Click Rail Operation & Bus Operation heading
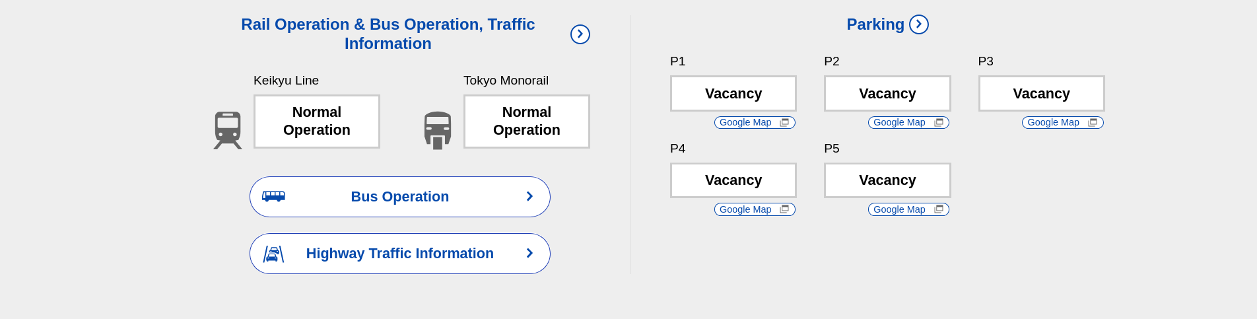 point(388,34)
